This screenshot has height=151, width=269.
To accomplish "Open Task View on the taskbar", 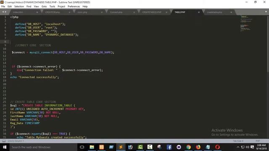I will (x=82, y=147).
